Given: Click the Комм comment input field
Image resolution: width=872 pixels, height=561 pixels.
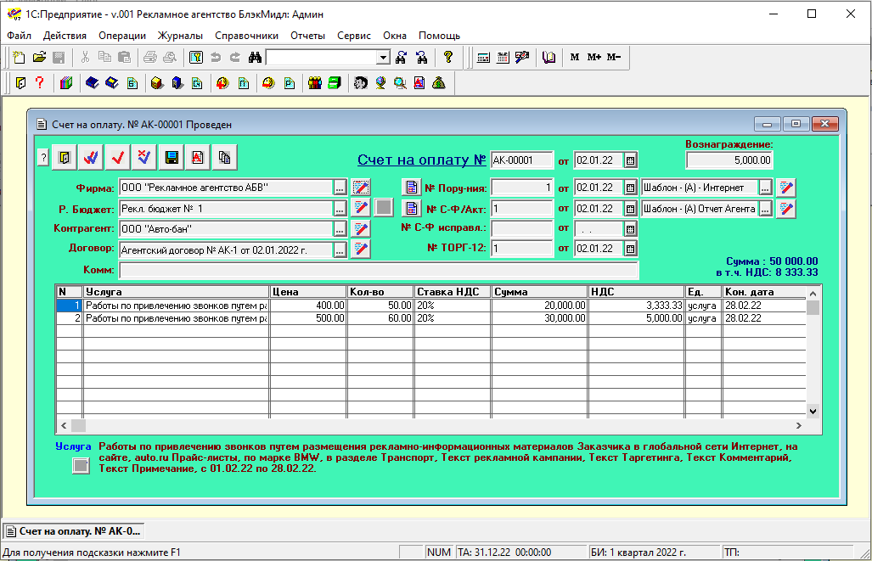Looking at the screenshot, I should (x=378, y=270).
